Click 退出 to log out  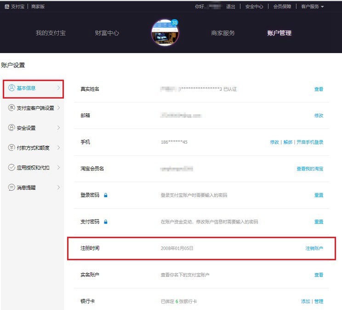click(231, 6)
